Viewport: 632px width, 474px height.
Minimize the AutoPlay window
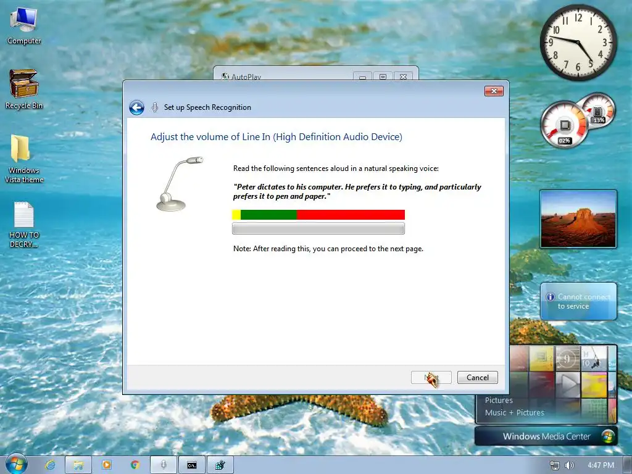pos(363,77)
